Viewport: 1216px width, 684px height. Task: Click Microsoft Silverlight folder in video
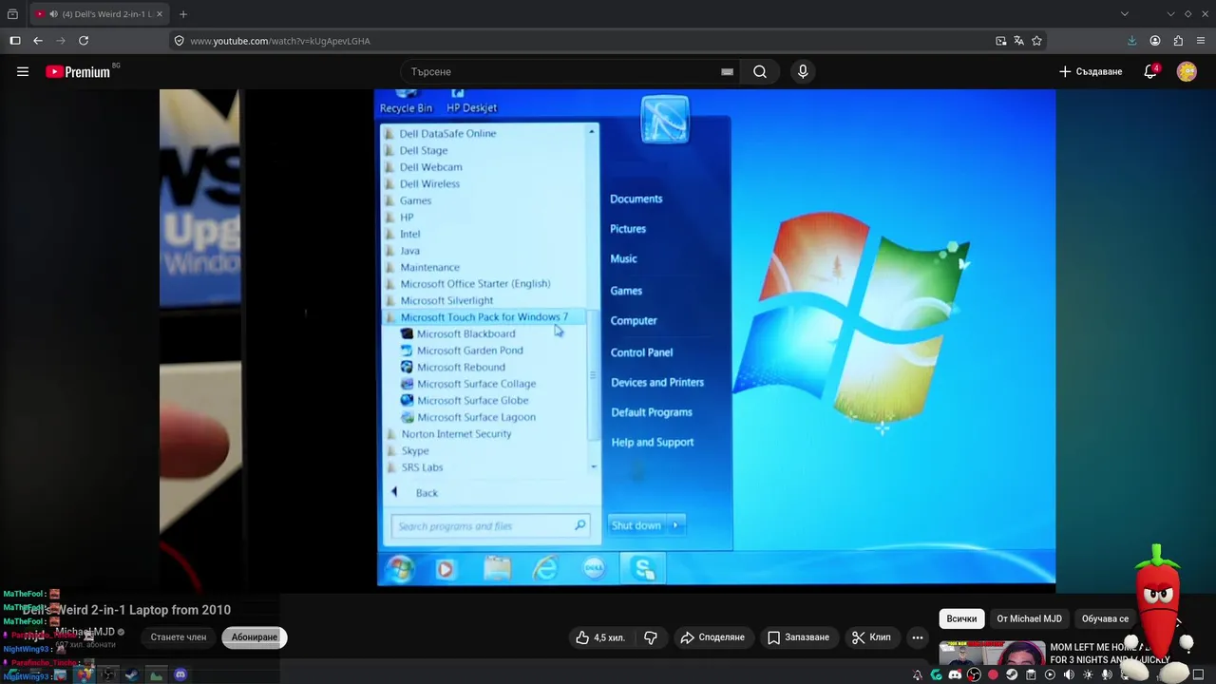(446, 300)
